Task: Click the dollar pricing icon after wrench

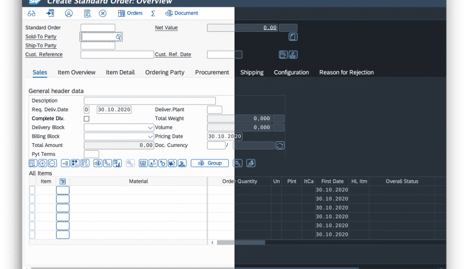Action: click(x=251, y=163)
